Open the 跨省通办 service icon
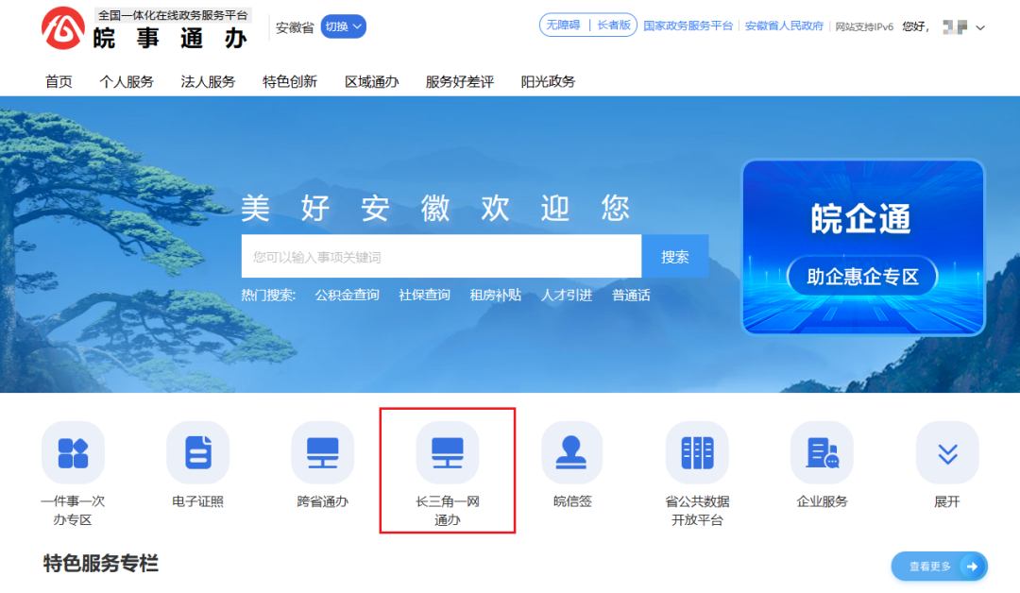 click(322, 452)
